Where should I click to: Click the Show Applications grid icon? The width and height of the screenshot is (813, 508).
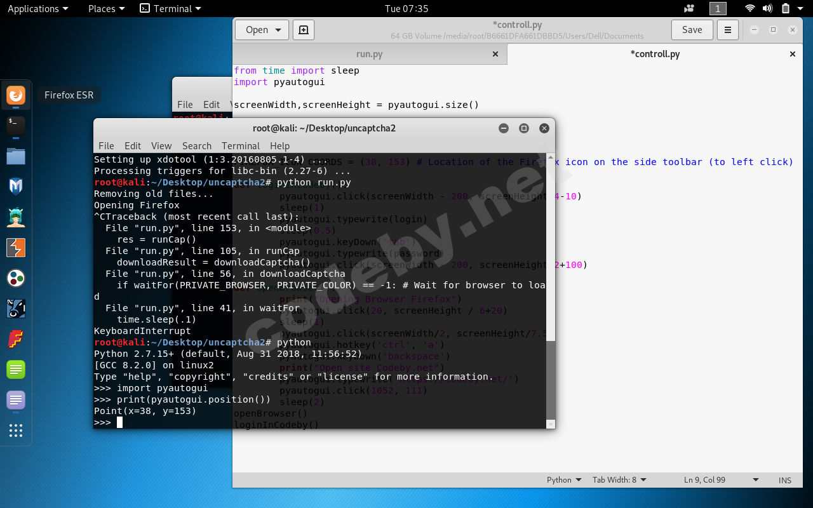tap(15, 431)
